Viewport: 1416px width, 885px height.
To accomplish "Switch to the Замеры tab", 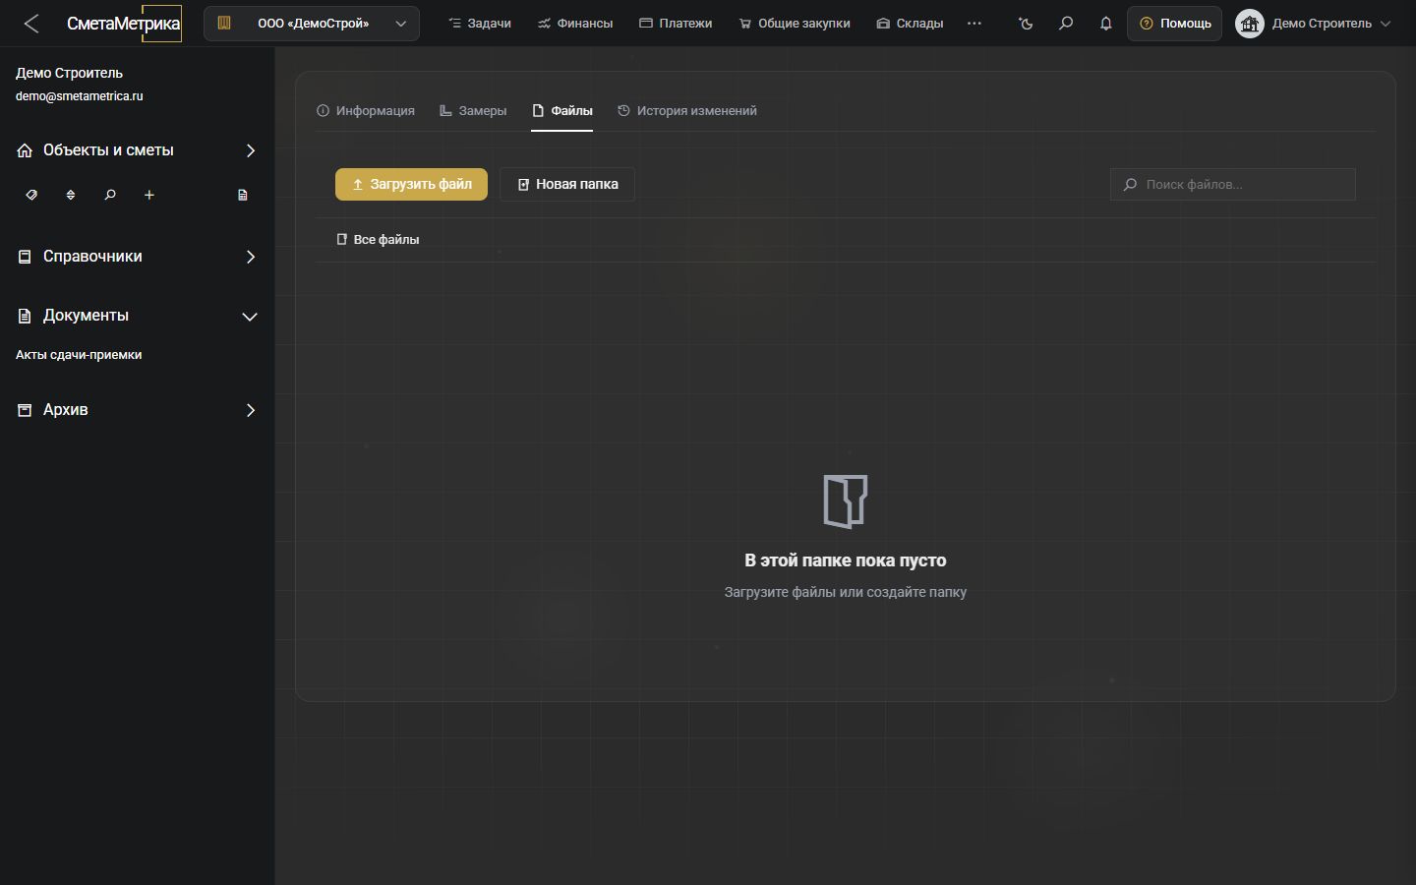I will (473, 111).
